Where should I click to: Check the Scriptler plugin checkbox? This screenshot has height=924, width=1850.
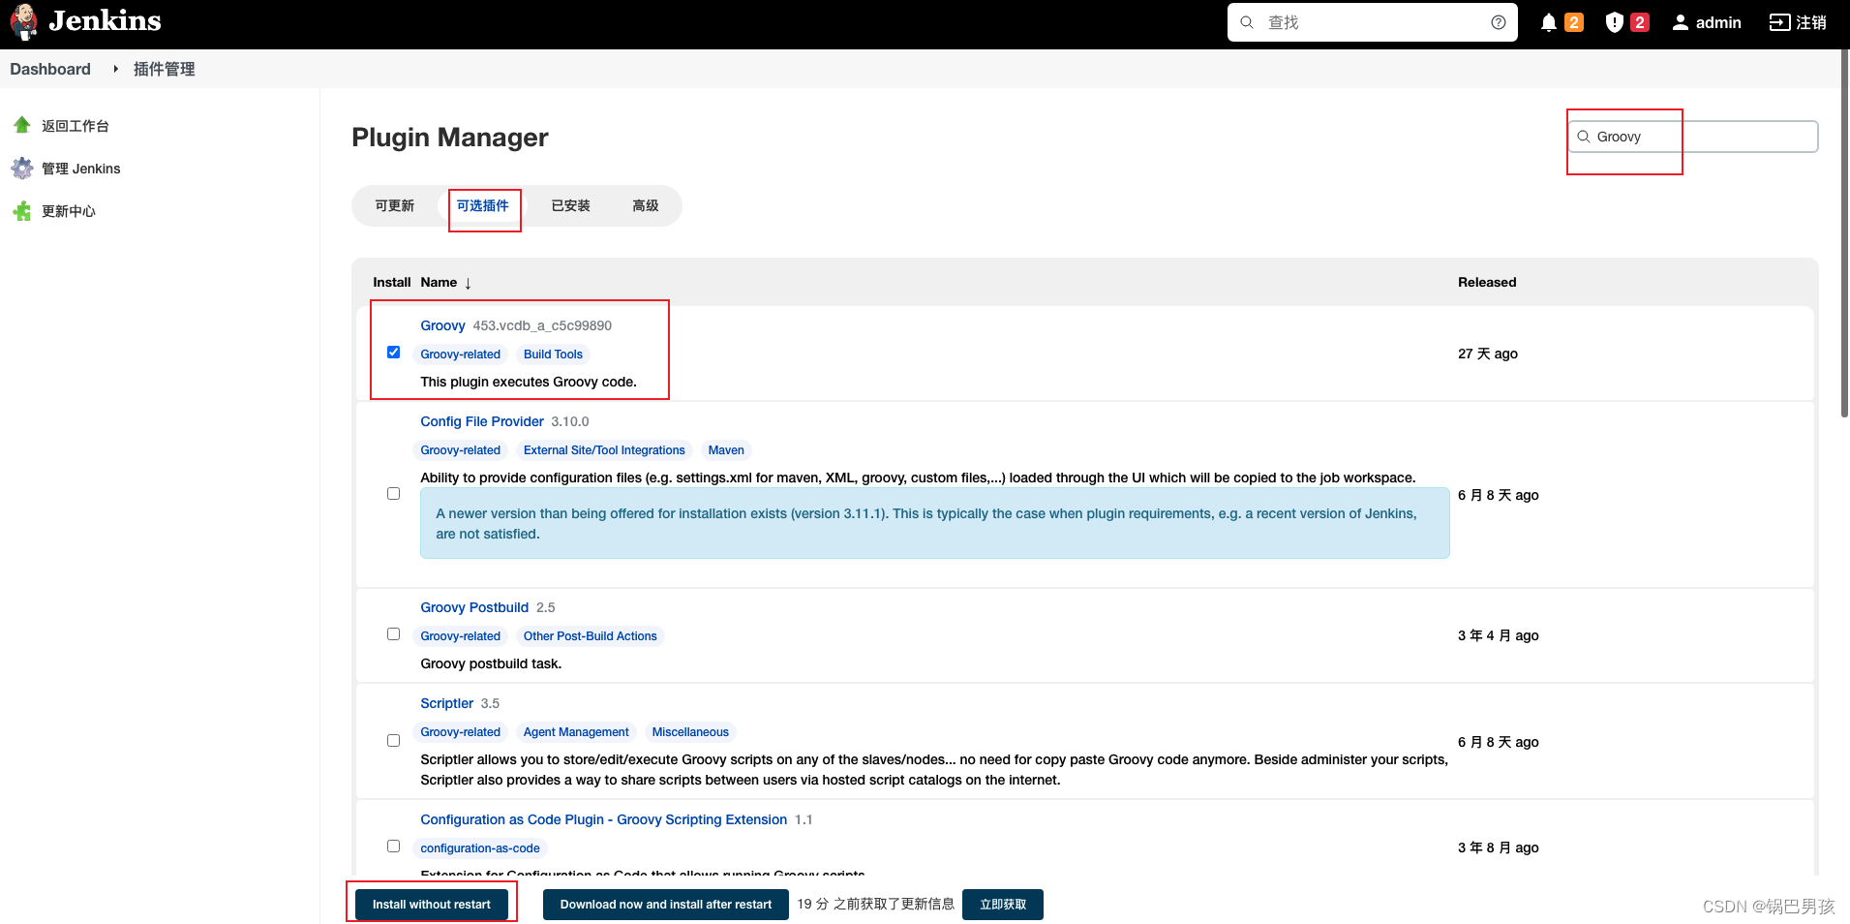pos(393,740)
